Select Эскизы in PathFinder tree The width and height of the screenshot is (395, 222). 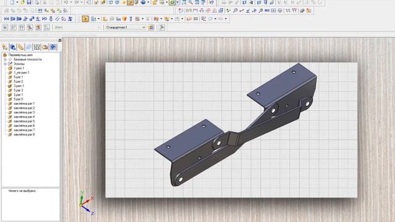click(19, 64)
